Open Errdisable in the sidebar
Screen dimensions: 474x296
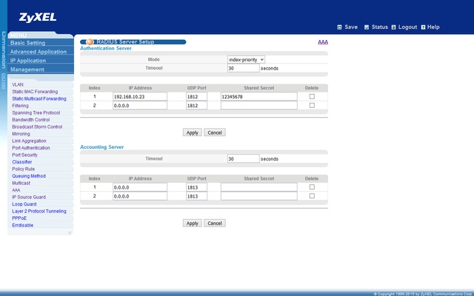coord(23,225)
